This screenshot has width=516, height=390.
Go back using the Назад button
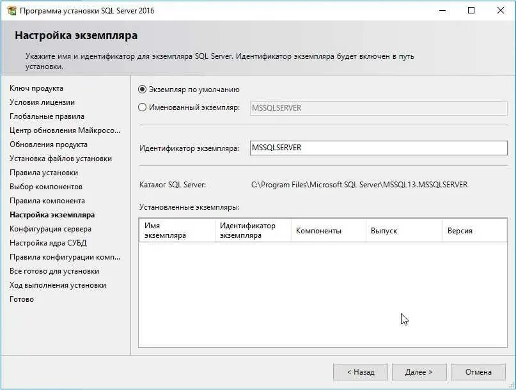click(x=361, y=372)
